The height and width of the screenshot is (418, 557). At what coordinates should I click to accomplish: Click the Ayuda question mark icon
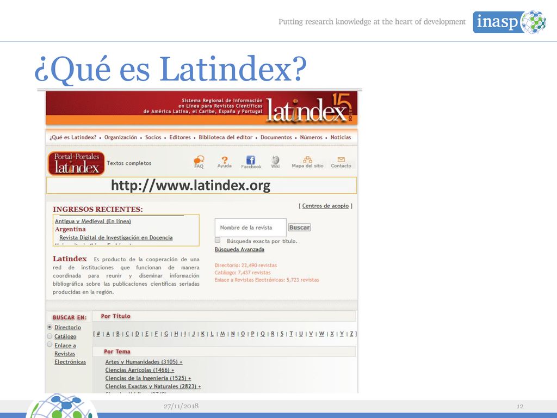[224, 159]
